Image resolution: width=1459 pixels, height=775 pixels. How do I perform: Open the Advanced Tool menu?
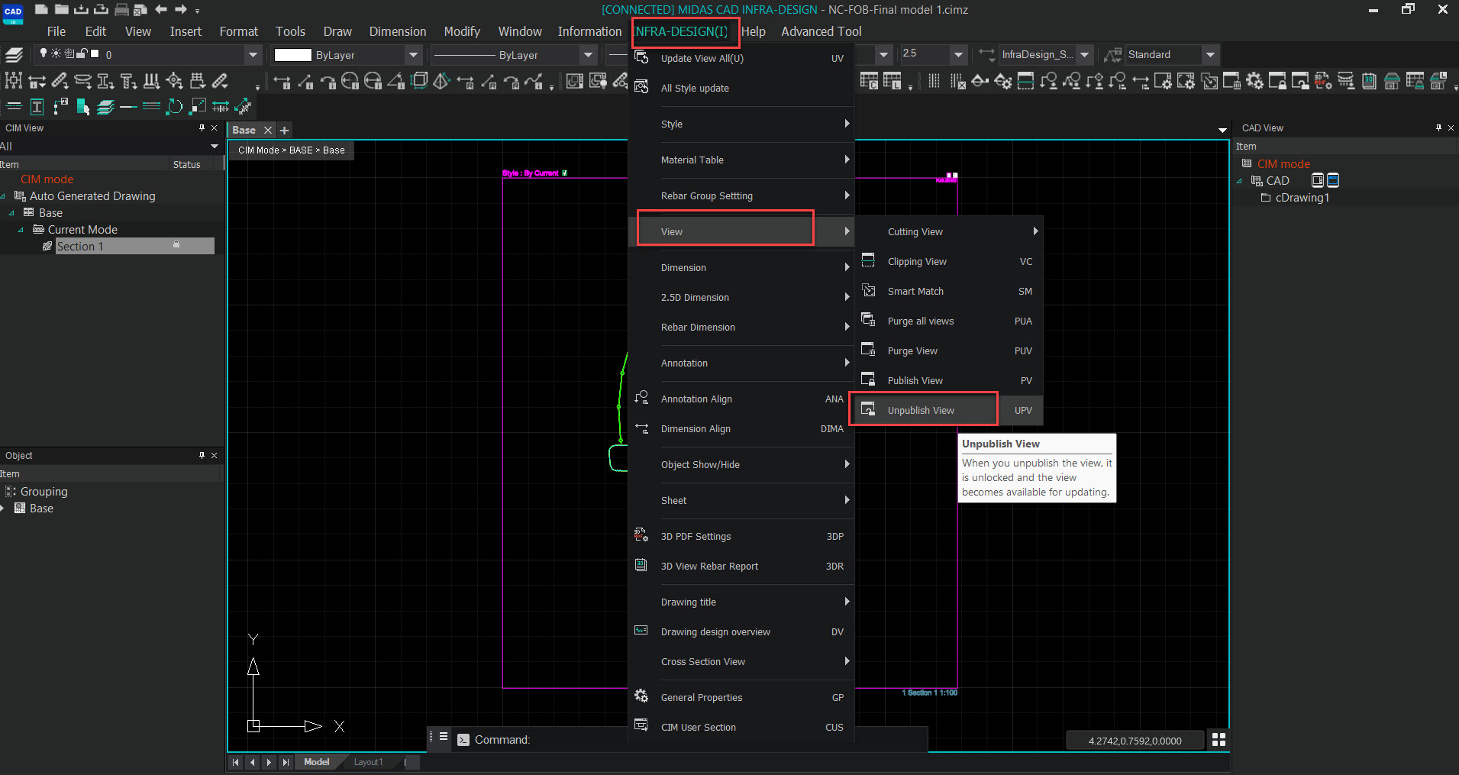[821, 31]
